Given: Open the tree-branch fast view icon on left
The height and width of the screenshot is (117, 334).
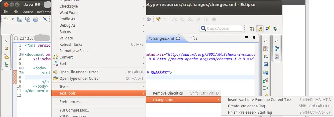Looking at the screenshot, I should (6, 65).
